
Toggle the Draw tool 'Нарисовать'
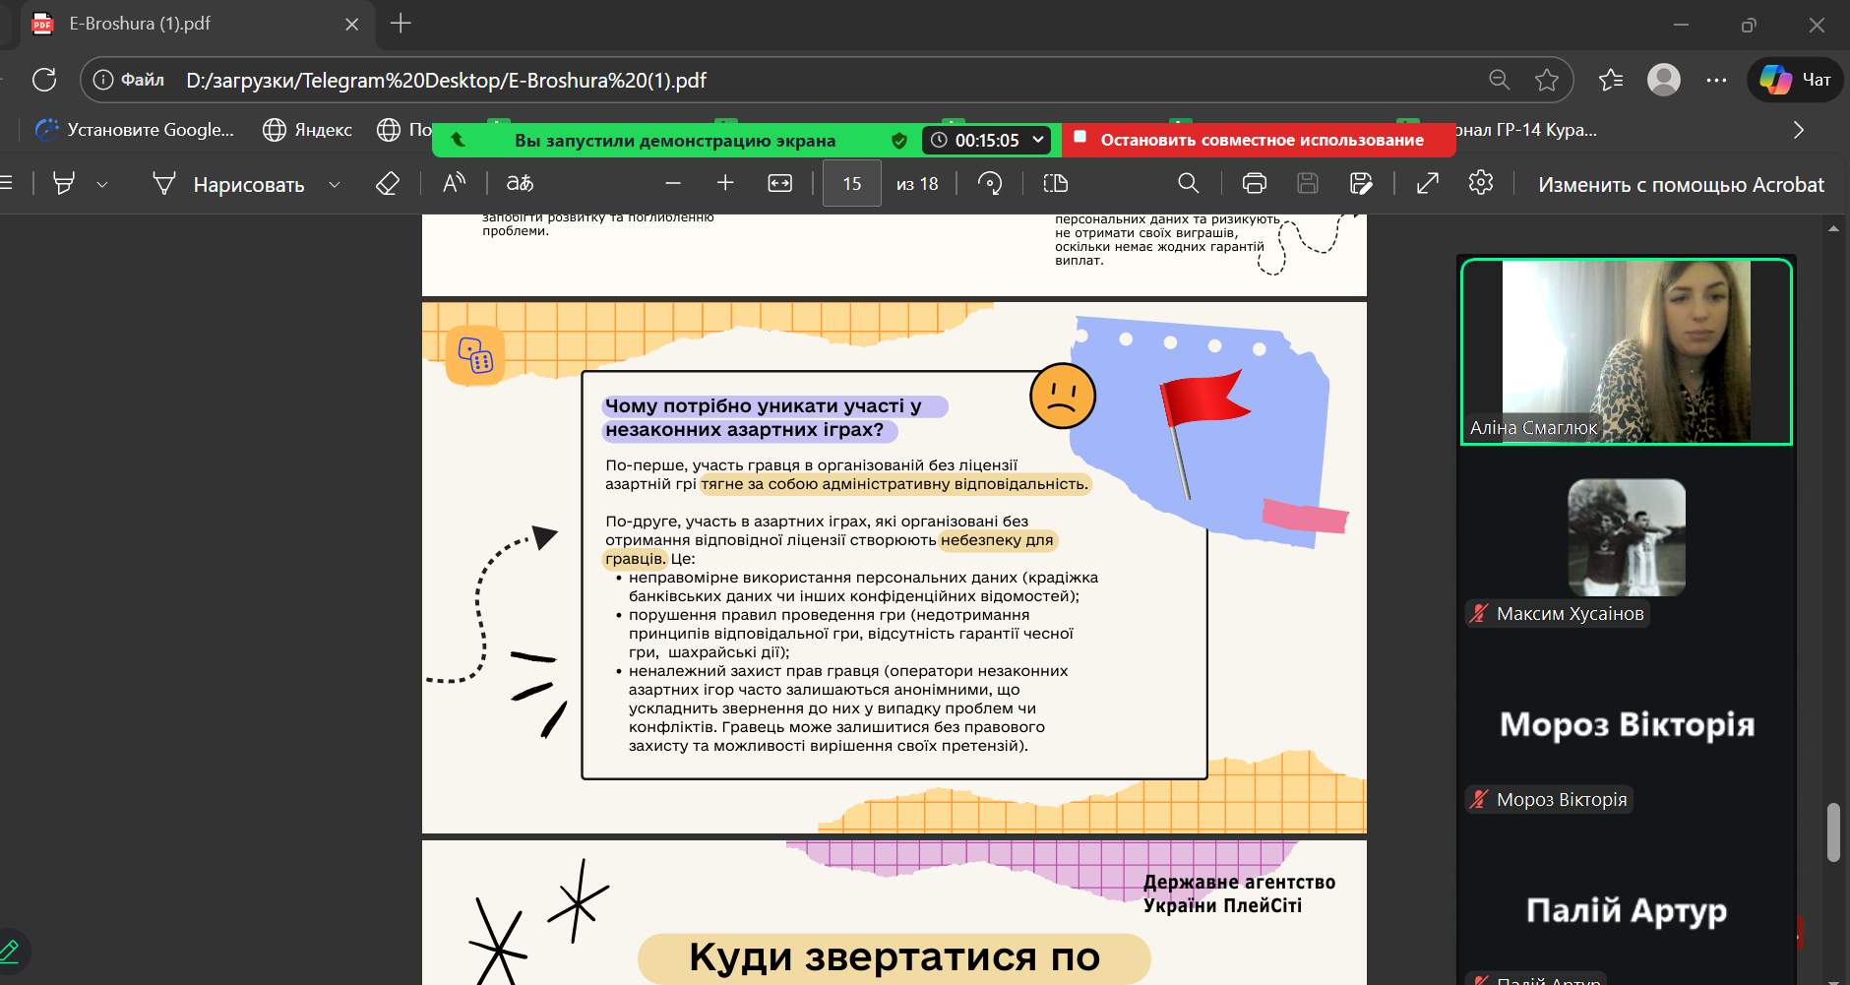229,184
